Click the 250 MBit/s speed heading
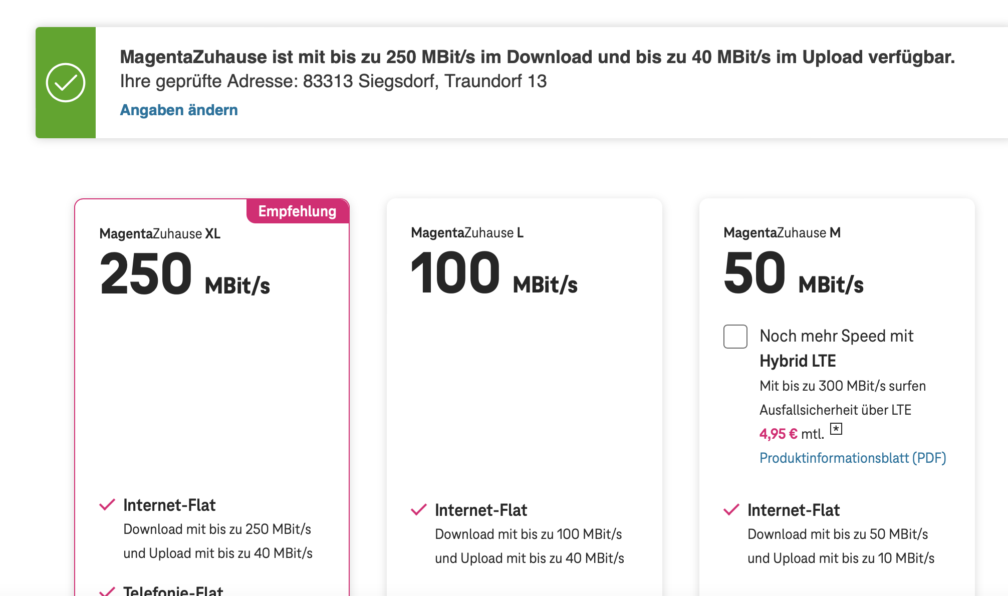Viewport: 1008px width, 596px height. (x=184, y=274)
